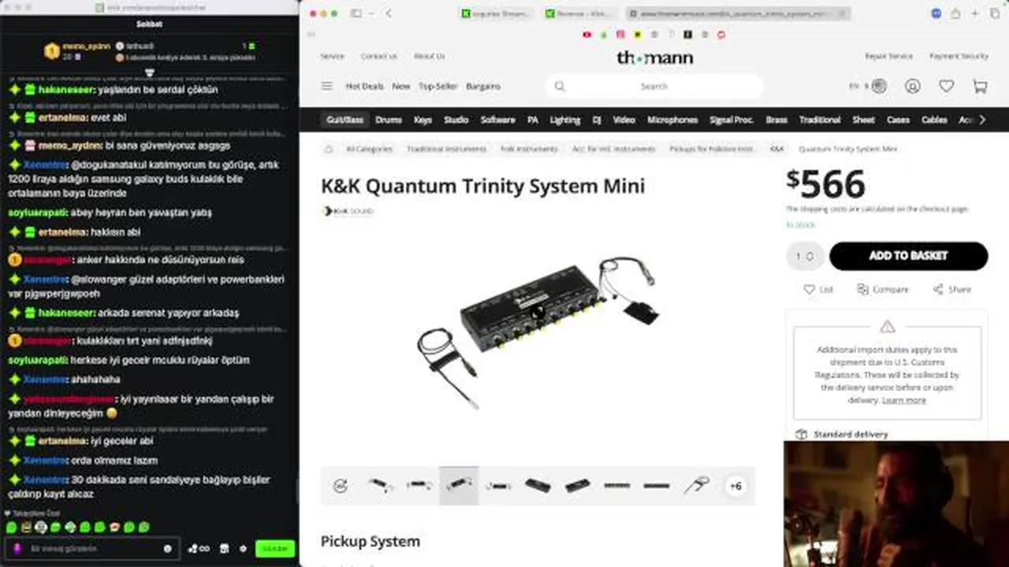Show the +6 additional product images

point(735,486)
